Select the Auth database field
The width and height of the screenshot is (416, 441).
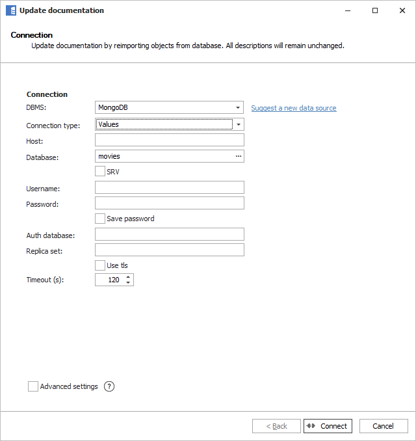tap(169, 234)
